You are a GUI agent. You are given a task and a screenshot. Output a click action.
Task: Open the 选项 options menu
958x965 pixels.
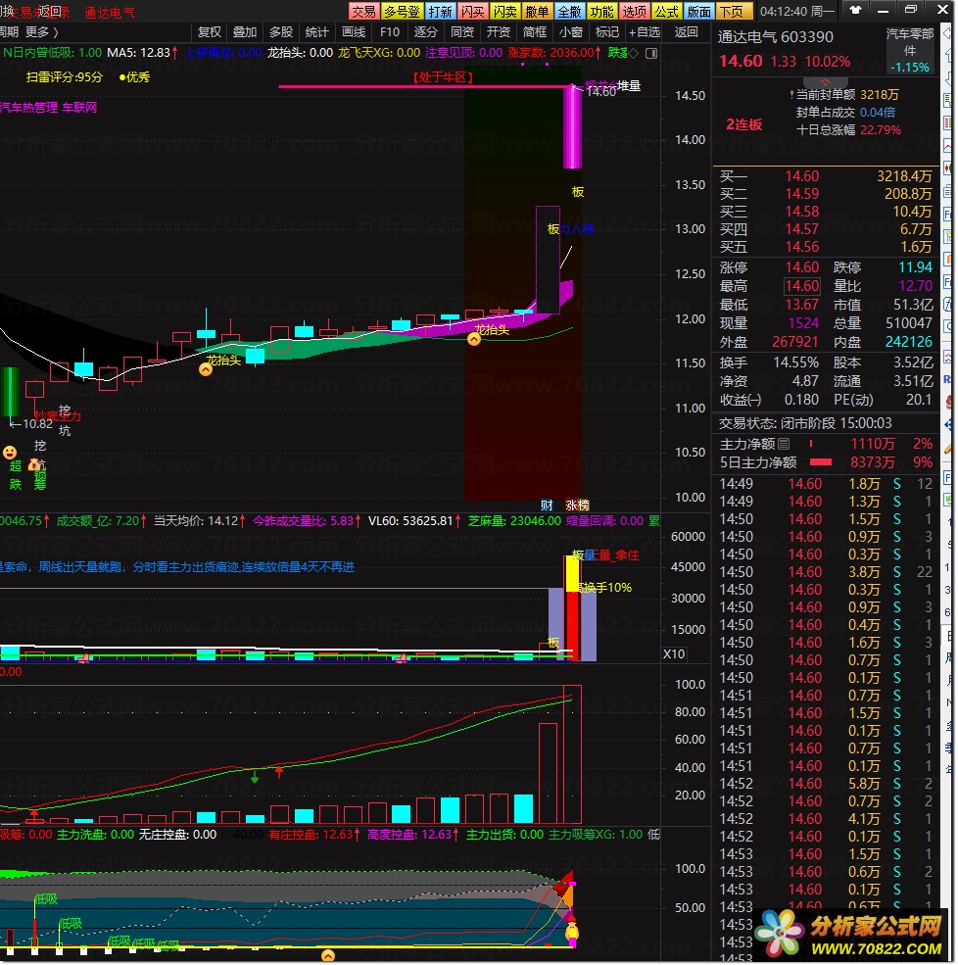click(635, 11)
